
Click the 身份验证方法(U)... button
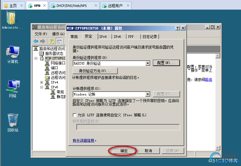(95, 71)
